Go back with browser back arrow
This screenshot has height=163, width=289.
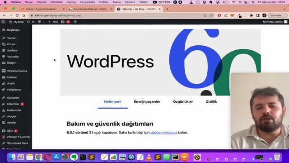tap(5, 15)
